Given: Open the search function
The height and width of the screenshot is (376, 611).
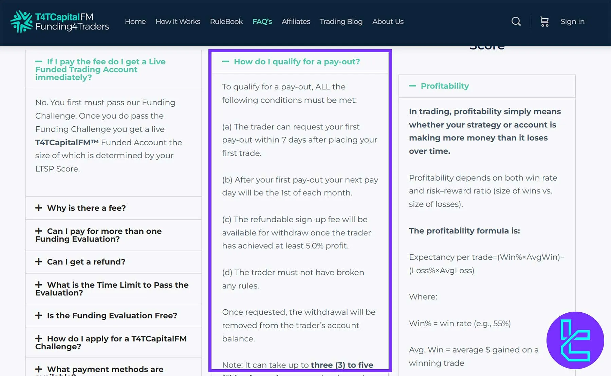Looking at the screenshot, I should pos(516,21).
